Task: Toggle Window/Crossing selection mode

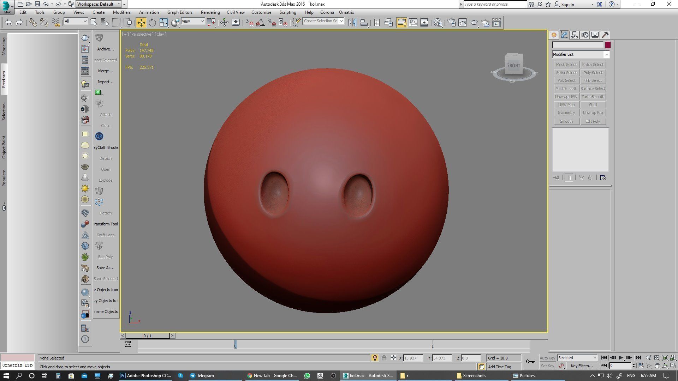Action: coord(128,23)
